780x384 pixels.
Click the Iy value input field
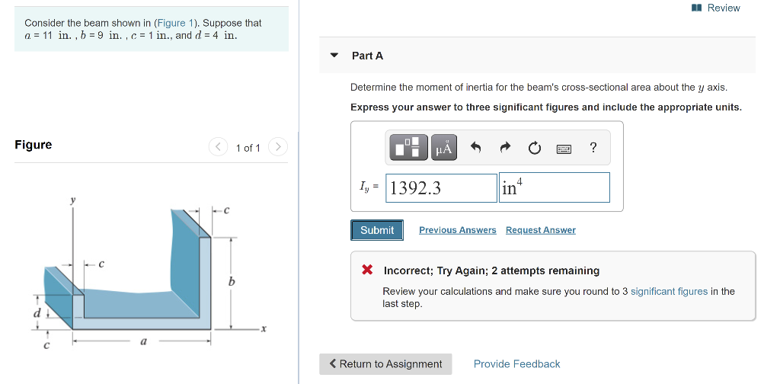click(x=441, y=188)
